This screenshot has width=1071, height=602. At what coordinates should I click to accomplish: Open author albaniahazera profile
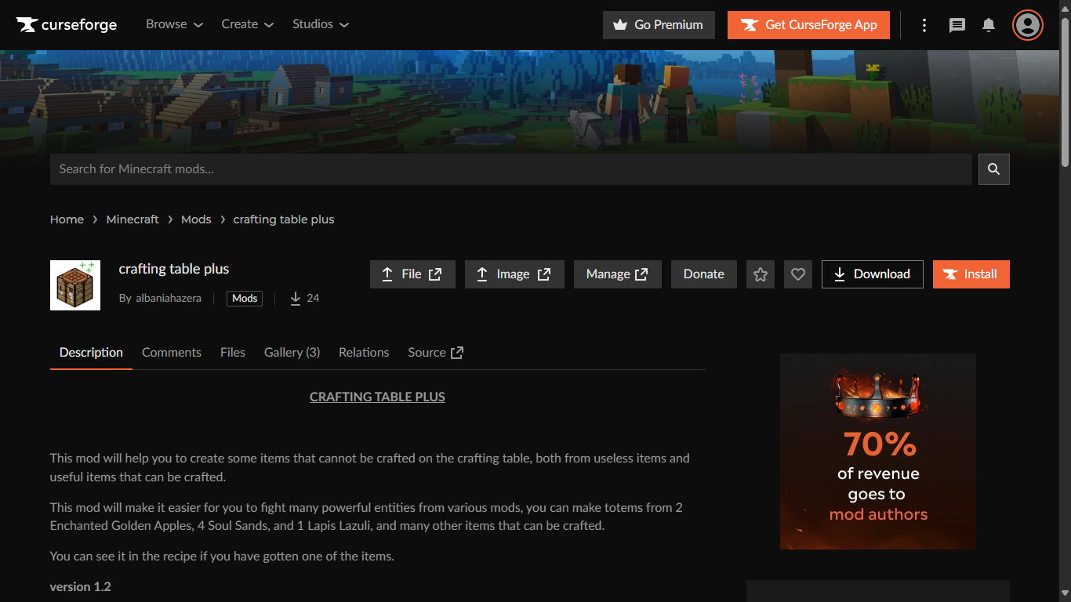tap(169, 298)
